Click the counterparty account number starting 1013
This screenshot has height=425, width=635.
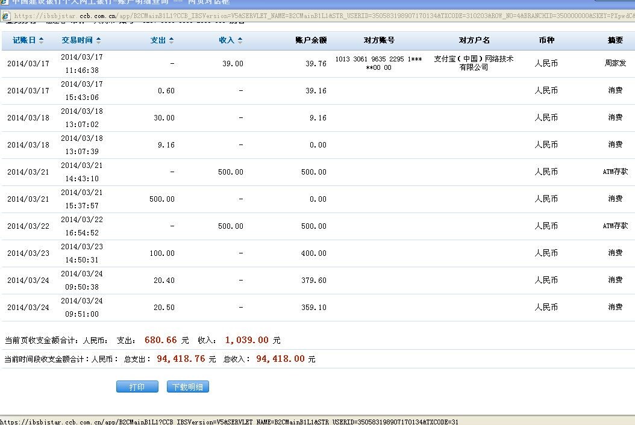[378, 63]
